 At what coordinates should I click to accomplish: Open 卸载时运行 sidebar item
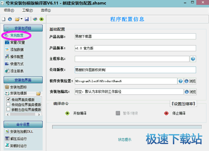pyautogui.click(x=16, y=146)
